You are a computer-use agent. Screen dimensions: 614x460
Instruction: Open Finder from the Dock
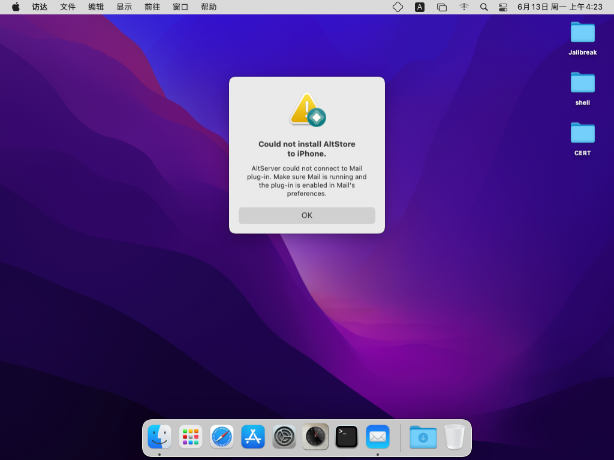click(x=159, y=437)
